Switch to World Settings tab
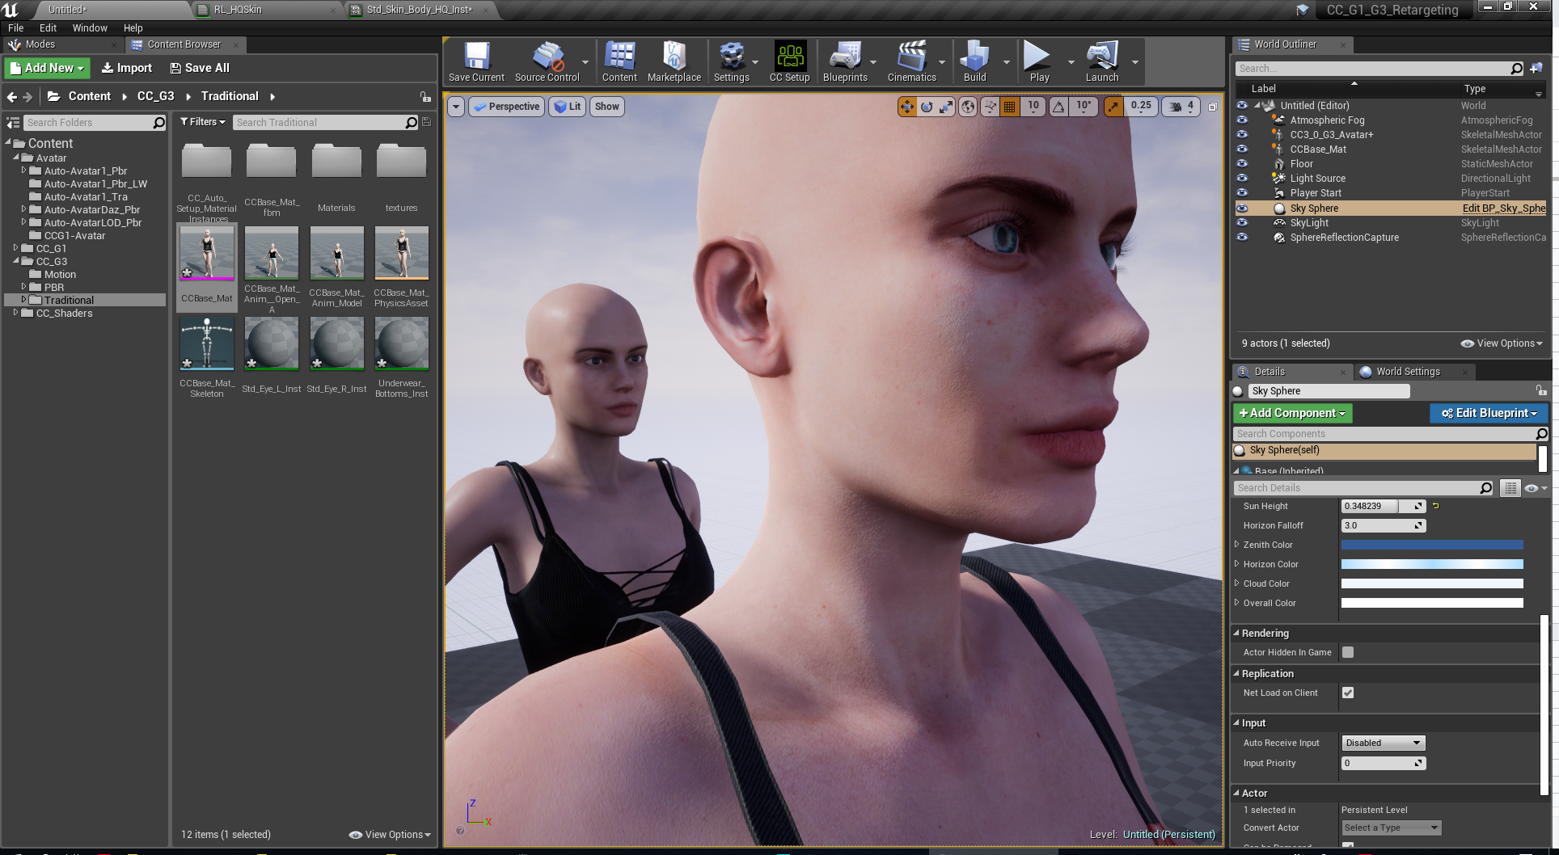1559x855 pixels. pyautogui.click(x=1407, y=372)
